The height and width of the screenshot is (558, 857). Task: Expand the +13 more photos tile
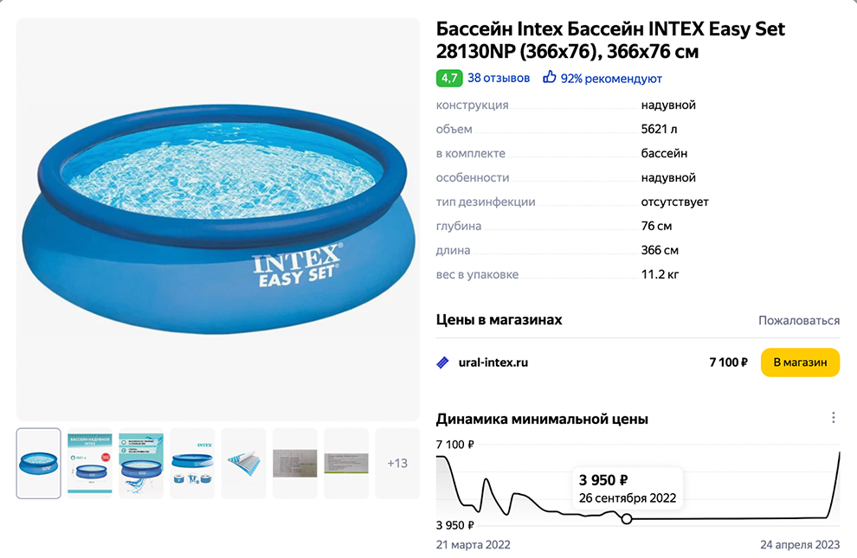(x=397, y=463)
